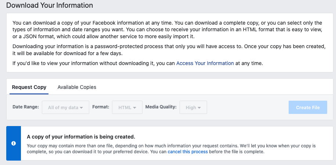Switch to the Request Copy tab

point(29,87)
